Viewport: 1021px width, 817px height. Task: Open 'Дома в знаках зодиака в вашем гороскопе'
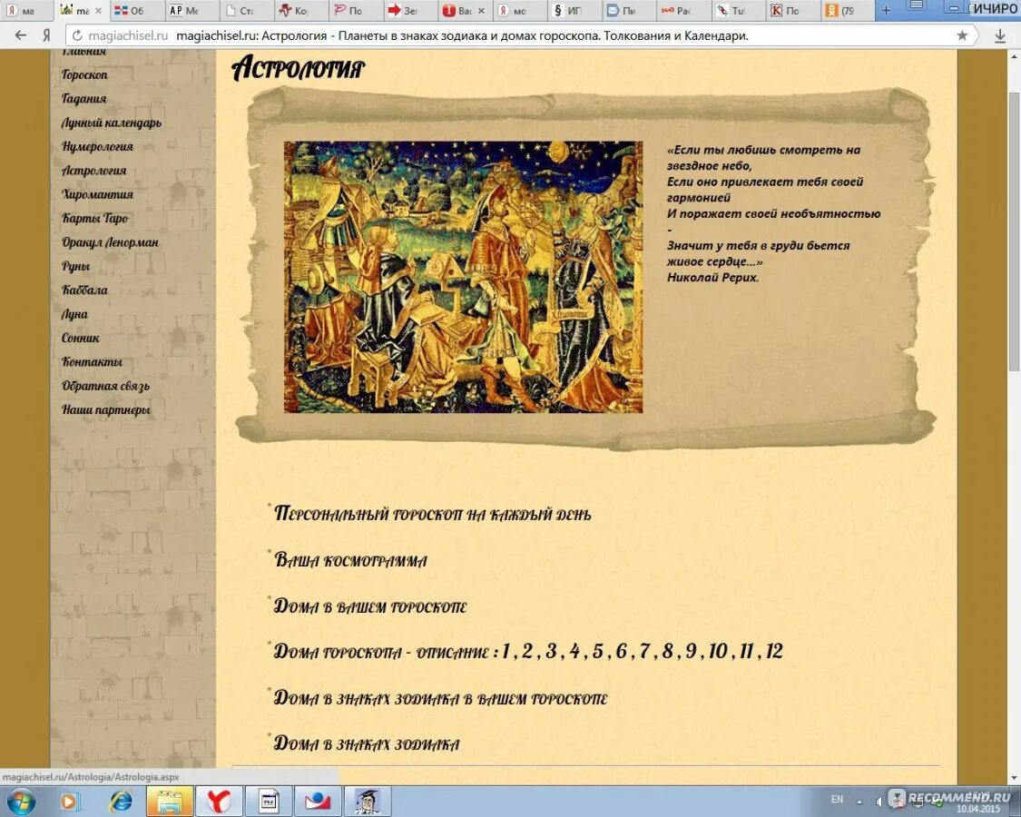(440, 698)
